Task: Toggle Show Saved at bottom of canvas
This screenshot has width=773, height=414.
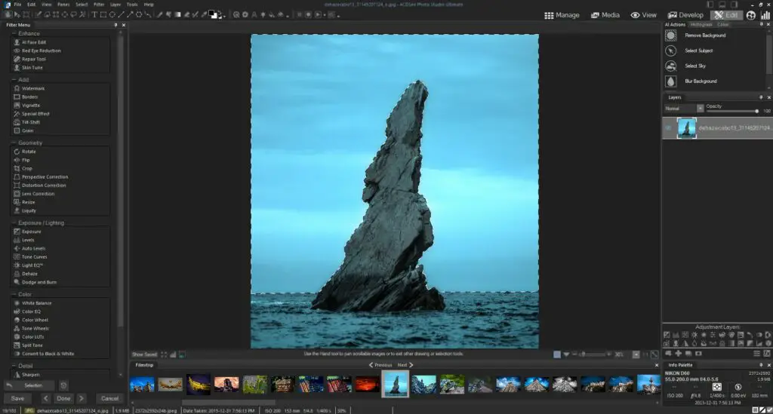Action: (x=145, y=354)
